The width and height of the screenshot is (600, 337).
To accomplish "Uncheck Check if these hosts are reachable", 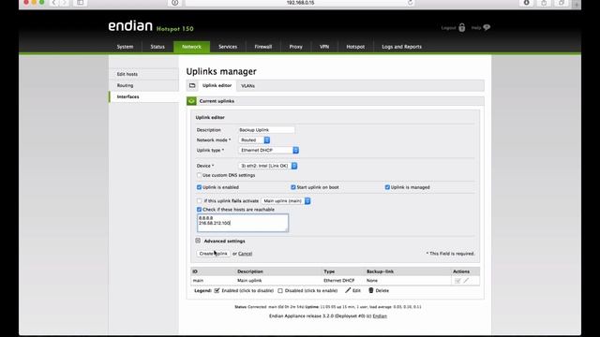I will (199, 210).
